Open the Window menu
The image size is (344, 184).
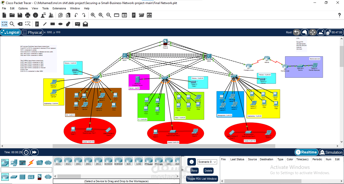click(75, 8)
